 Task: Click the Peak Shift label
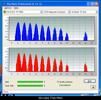10,86
